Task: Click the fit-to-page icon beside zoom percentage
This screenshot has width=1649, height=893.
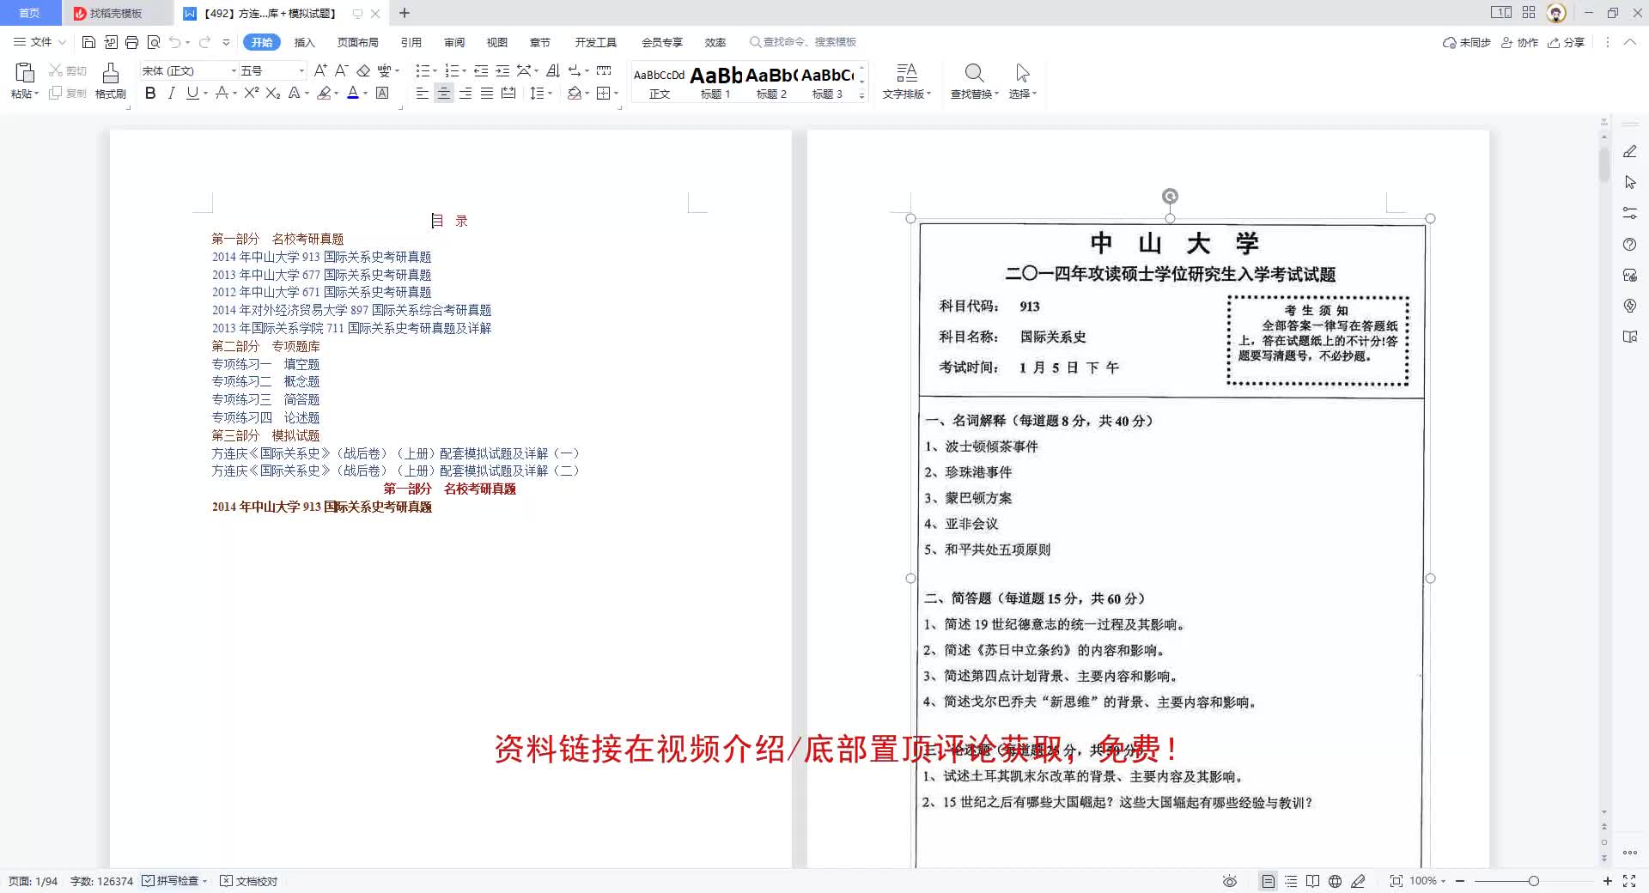Action: pyautogui.click(x=1396, y=881)
